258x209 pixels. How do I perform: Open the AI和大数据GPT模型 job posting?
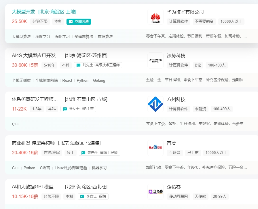35,187
